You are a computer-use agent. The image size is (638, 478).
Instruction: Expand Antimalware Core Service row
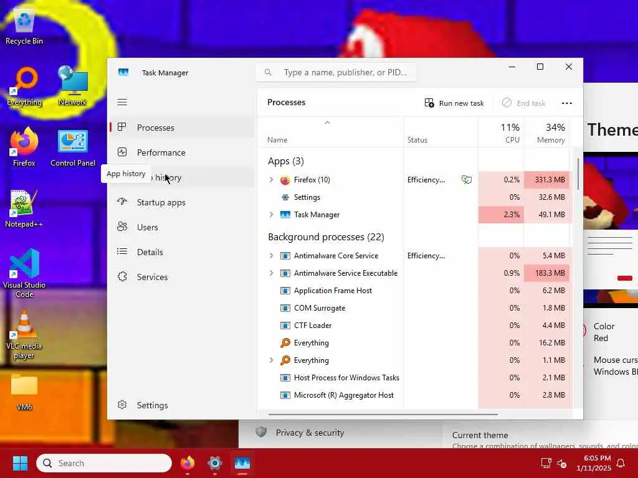(272, 256)
